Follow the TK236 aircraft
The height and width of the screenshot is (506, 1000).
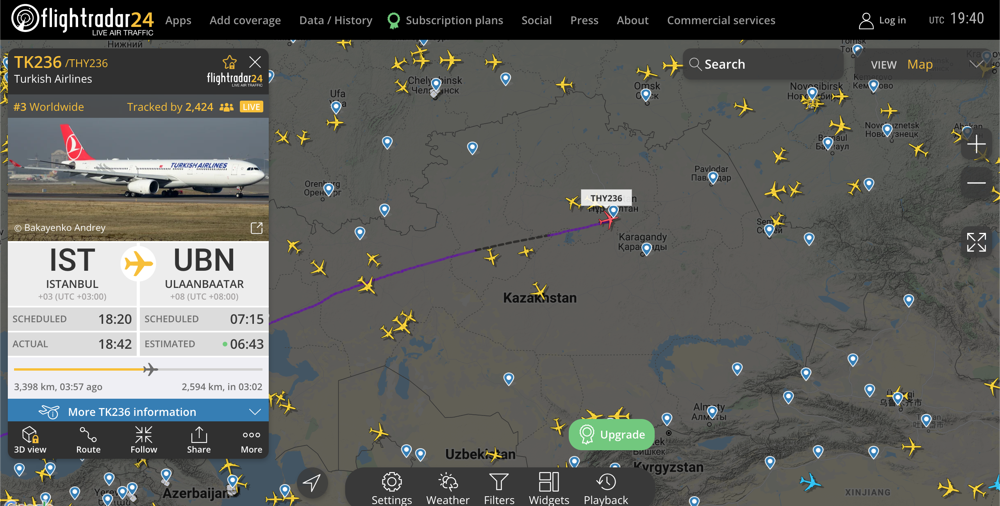pos(144,440)
